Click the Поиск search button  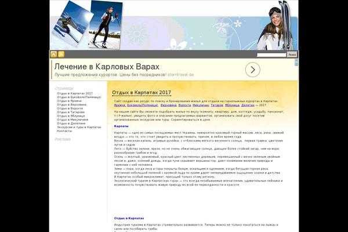pyautogui.click(x=292, y=55)
